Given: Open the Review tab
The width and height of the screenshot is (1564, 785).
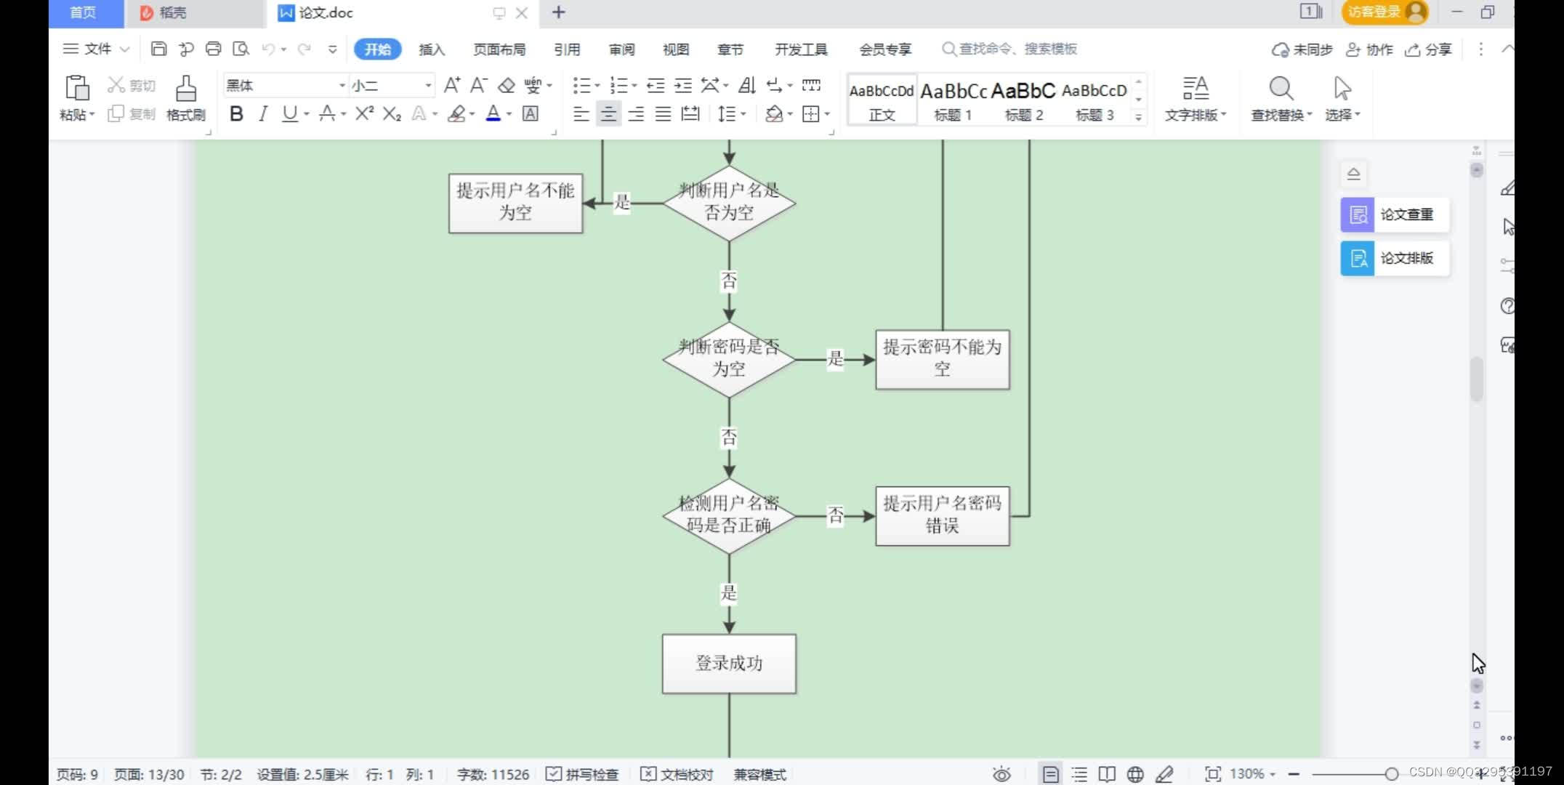Looking at the screenshot, I should (622, 49).
